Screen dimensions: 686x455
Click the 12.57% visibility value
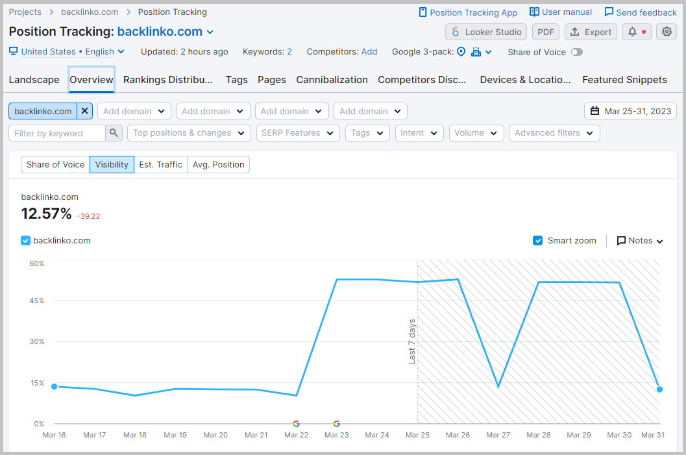[46, 214]
